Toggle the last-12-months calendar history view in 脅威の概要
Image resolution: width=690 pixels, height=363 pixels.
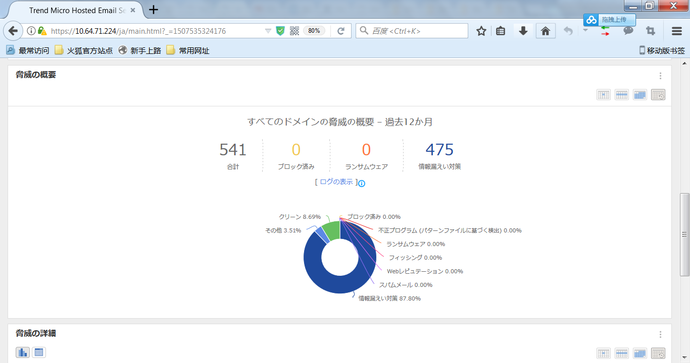[658, 95]
